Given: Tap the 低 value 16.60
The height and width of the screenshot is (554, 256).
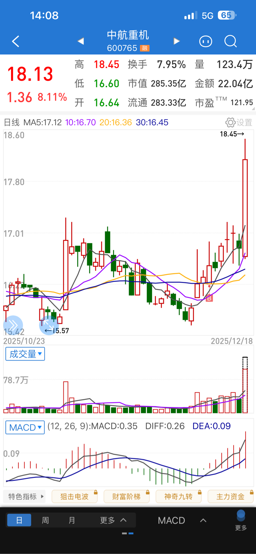Looking at the screenshot, I should pyautogui.click(x=106, y=83).
